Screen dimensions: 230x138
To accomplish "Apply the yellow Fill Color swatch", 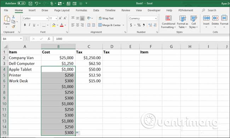I will (x=54, y=25).
